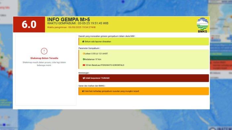
Task: Click the Lokasi coordinate icon
Action: [x=84, y=54]
